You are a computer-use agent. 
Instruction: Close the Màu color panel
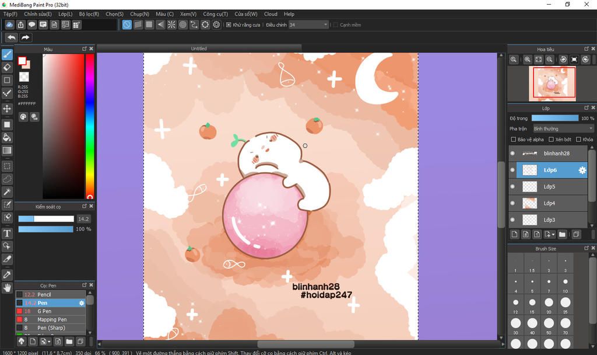(x=91, y=49)
